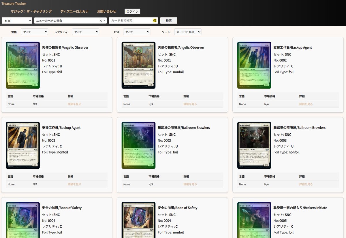Click the Angelic Observer card image
The width and height of the screenshot is (346, 238).
click(x=23, y=65)
